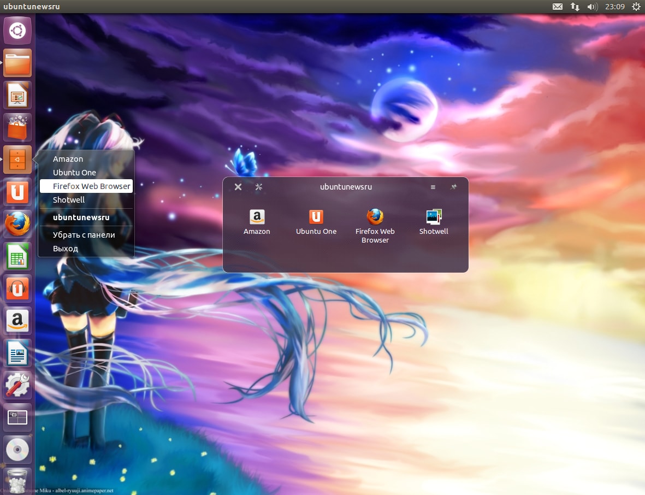Click bold ubuntunewsru entry in the quicklist
645x495 pixels.
point(86,217)
